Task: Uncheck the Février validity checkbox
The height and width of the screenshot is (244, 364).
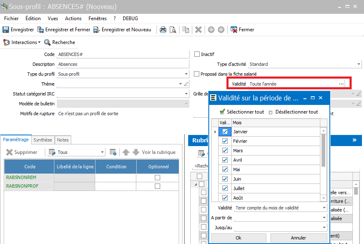Action: point(225,141)
